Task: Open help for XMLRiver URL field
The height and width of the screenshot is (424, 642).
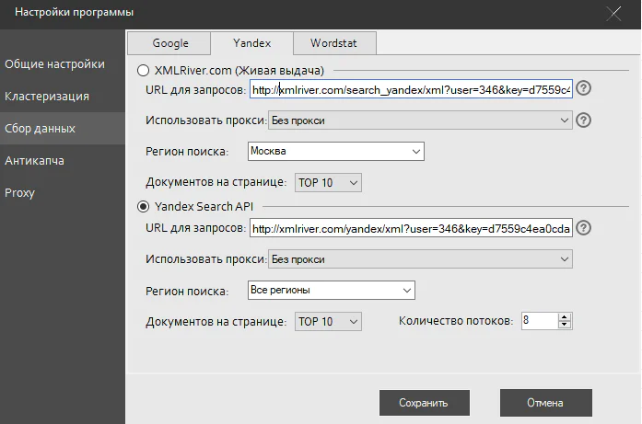Action: (x=583, y=88)
